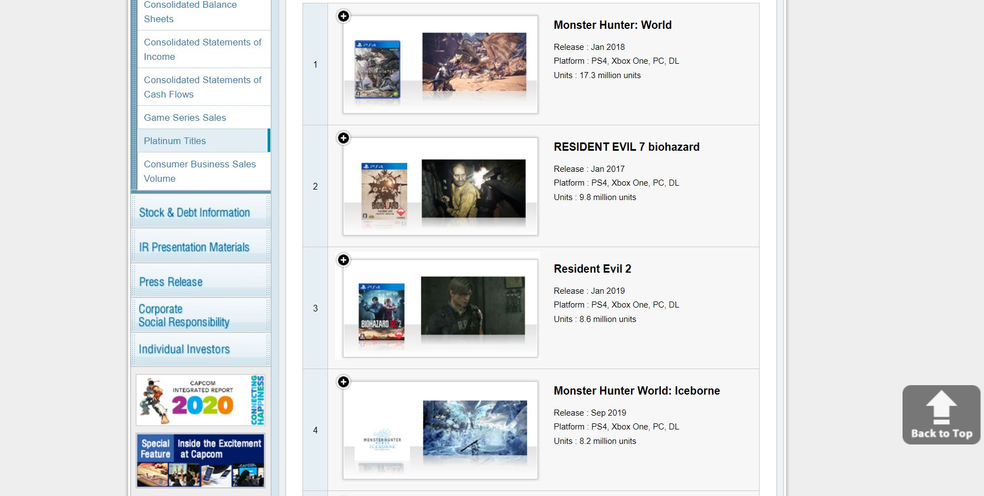Click rank number 2 cell

click(315, 186)
